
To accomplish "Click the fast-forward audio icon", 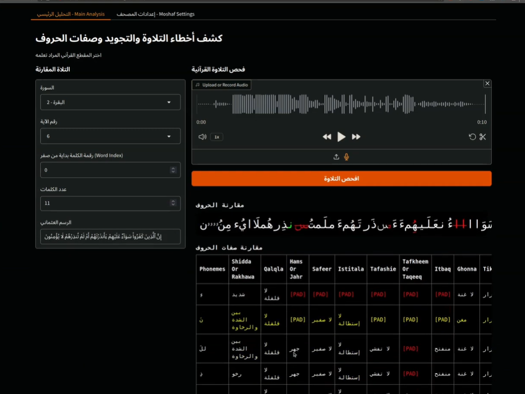I will point(356,137).
